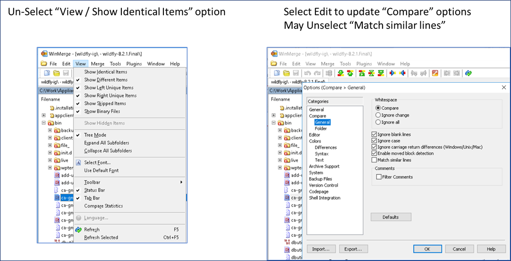Select 'Shell Integration' in Categories list

point(324,198)
